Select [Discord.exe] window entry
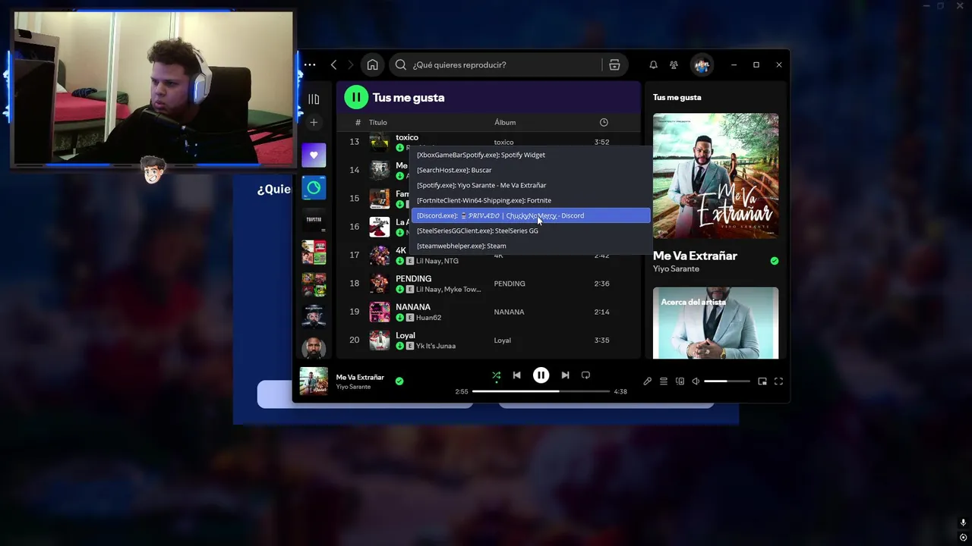This screenshot has width=972, height=546. coord(531,215)
